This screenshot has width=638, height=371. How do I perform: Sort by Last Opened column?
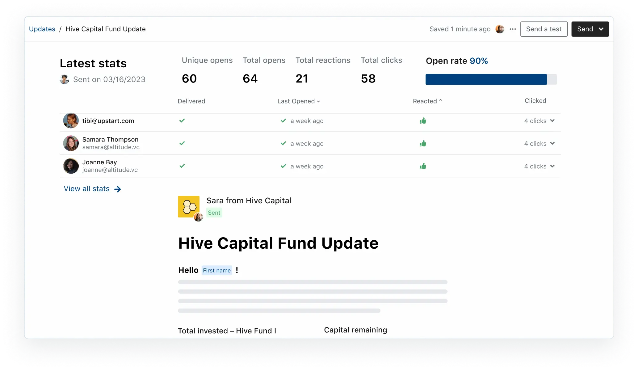(299, 101)
